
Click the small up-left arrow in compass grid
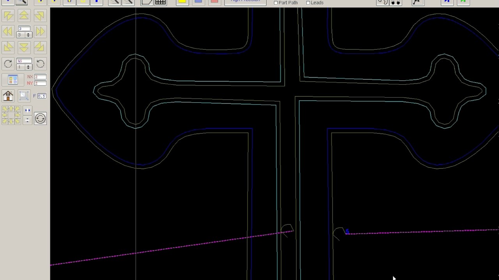(5, 109)
